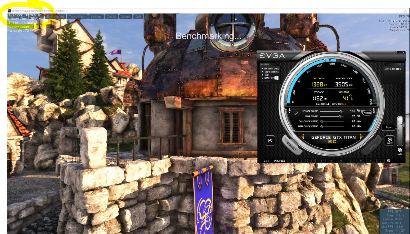410x234 pixels.
Task: Open Tessellation menu in Heaven
Action: pos(77,17)
